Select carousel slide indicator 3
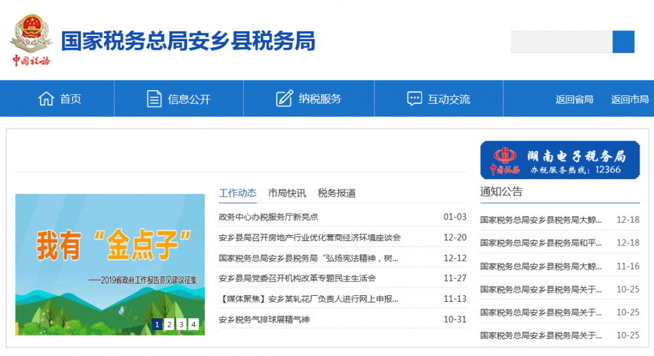Screen dimensions: 654x356 pos(181,324)
